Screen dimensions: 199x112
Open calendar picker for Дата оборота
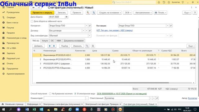67,17
